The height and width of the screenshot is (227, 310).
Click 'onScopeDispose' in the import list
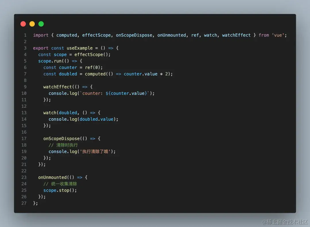pos(134,35)
